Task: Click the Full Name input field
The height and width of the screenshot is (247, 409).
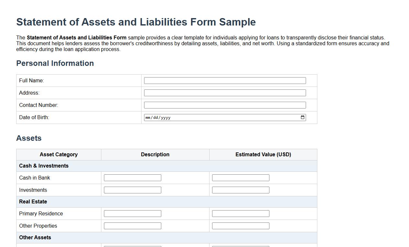Action: (x=225, y=80)
